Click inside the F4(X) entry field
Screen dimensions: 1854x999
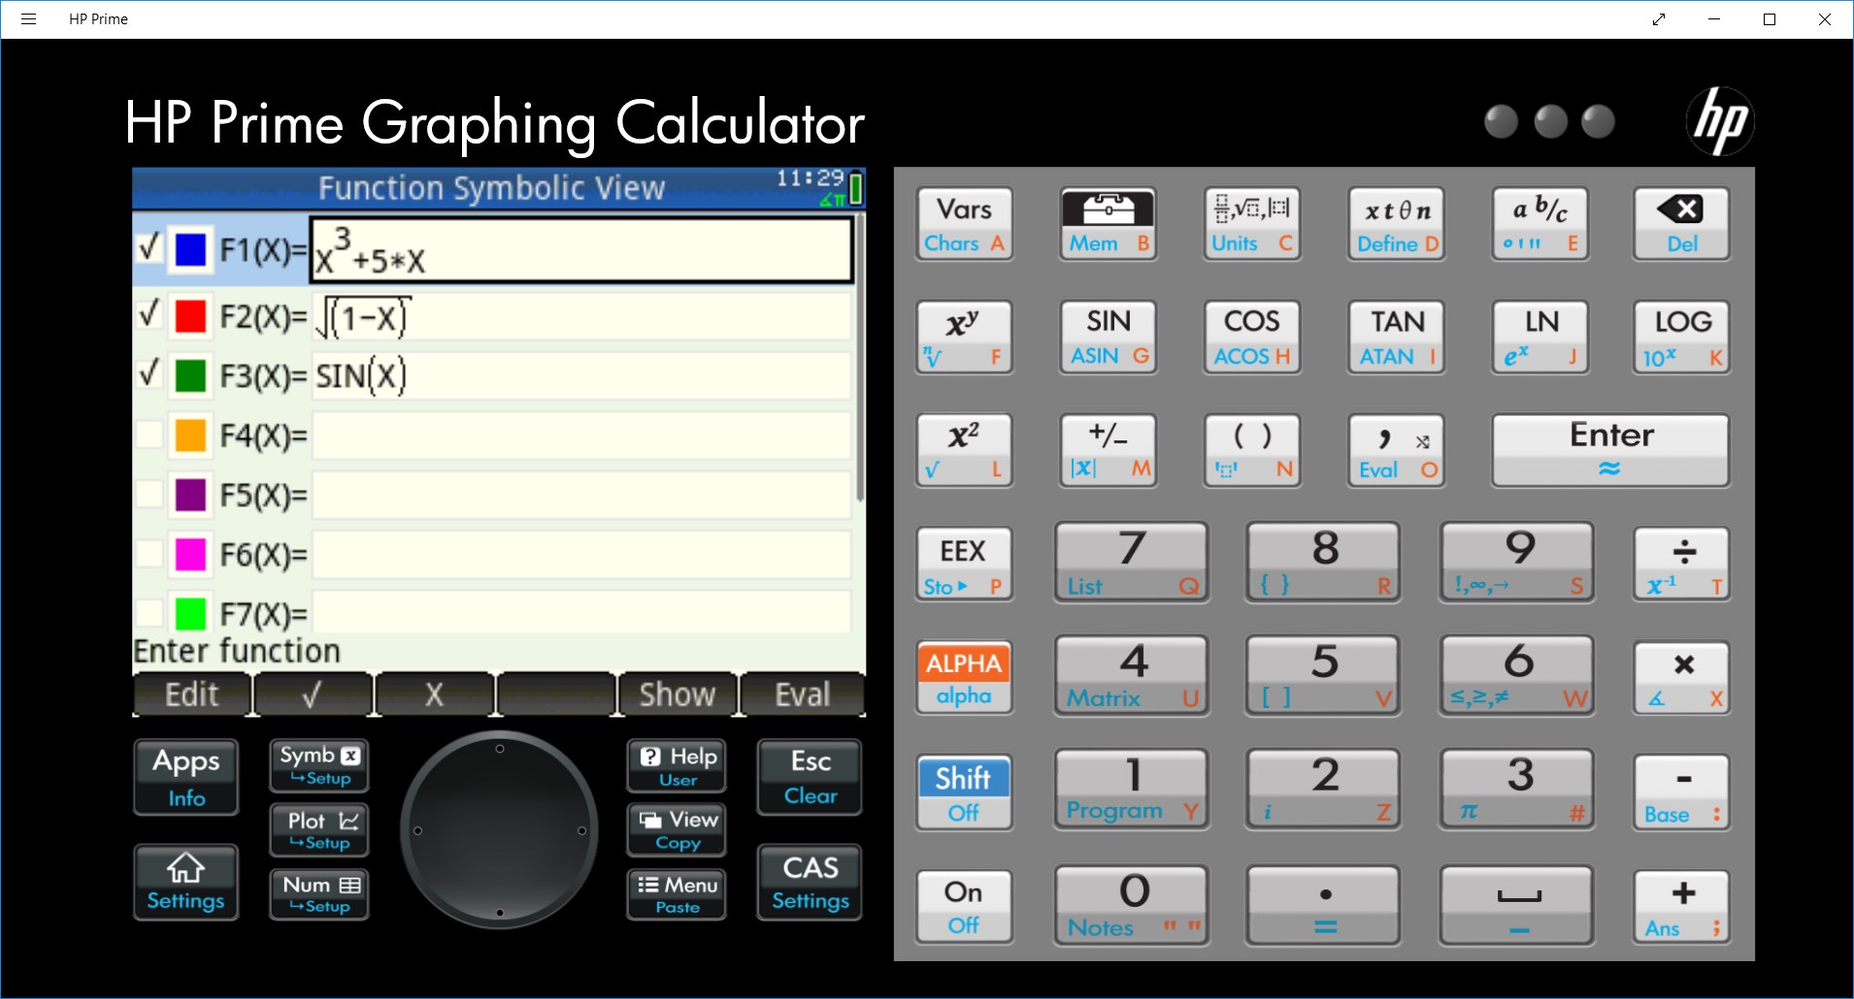click(579, 435)
